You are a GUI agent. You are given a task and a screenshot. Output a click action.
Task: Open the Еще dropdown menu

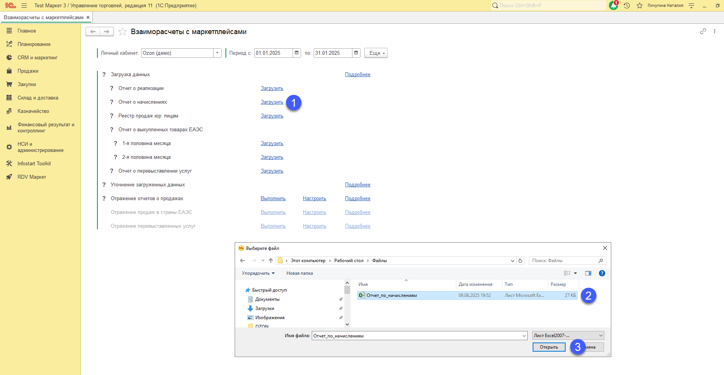click(x=376, y=53)
